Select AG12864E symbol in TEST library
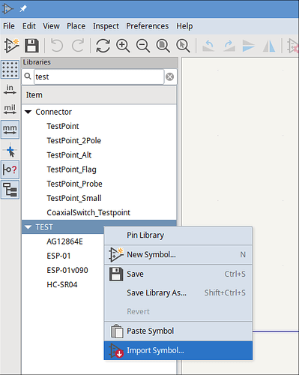The image size is (299, 375). click(x=64, y=241)
